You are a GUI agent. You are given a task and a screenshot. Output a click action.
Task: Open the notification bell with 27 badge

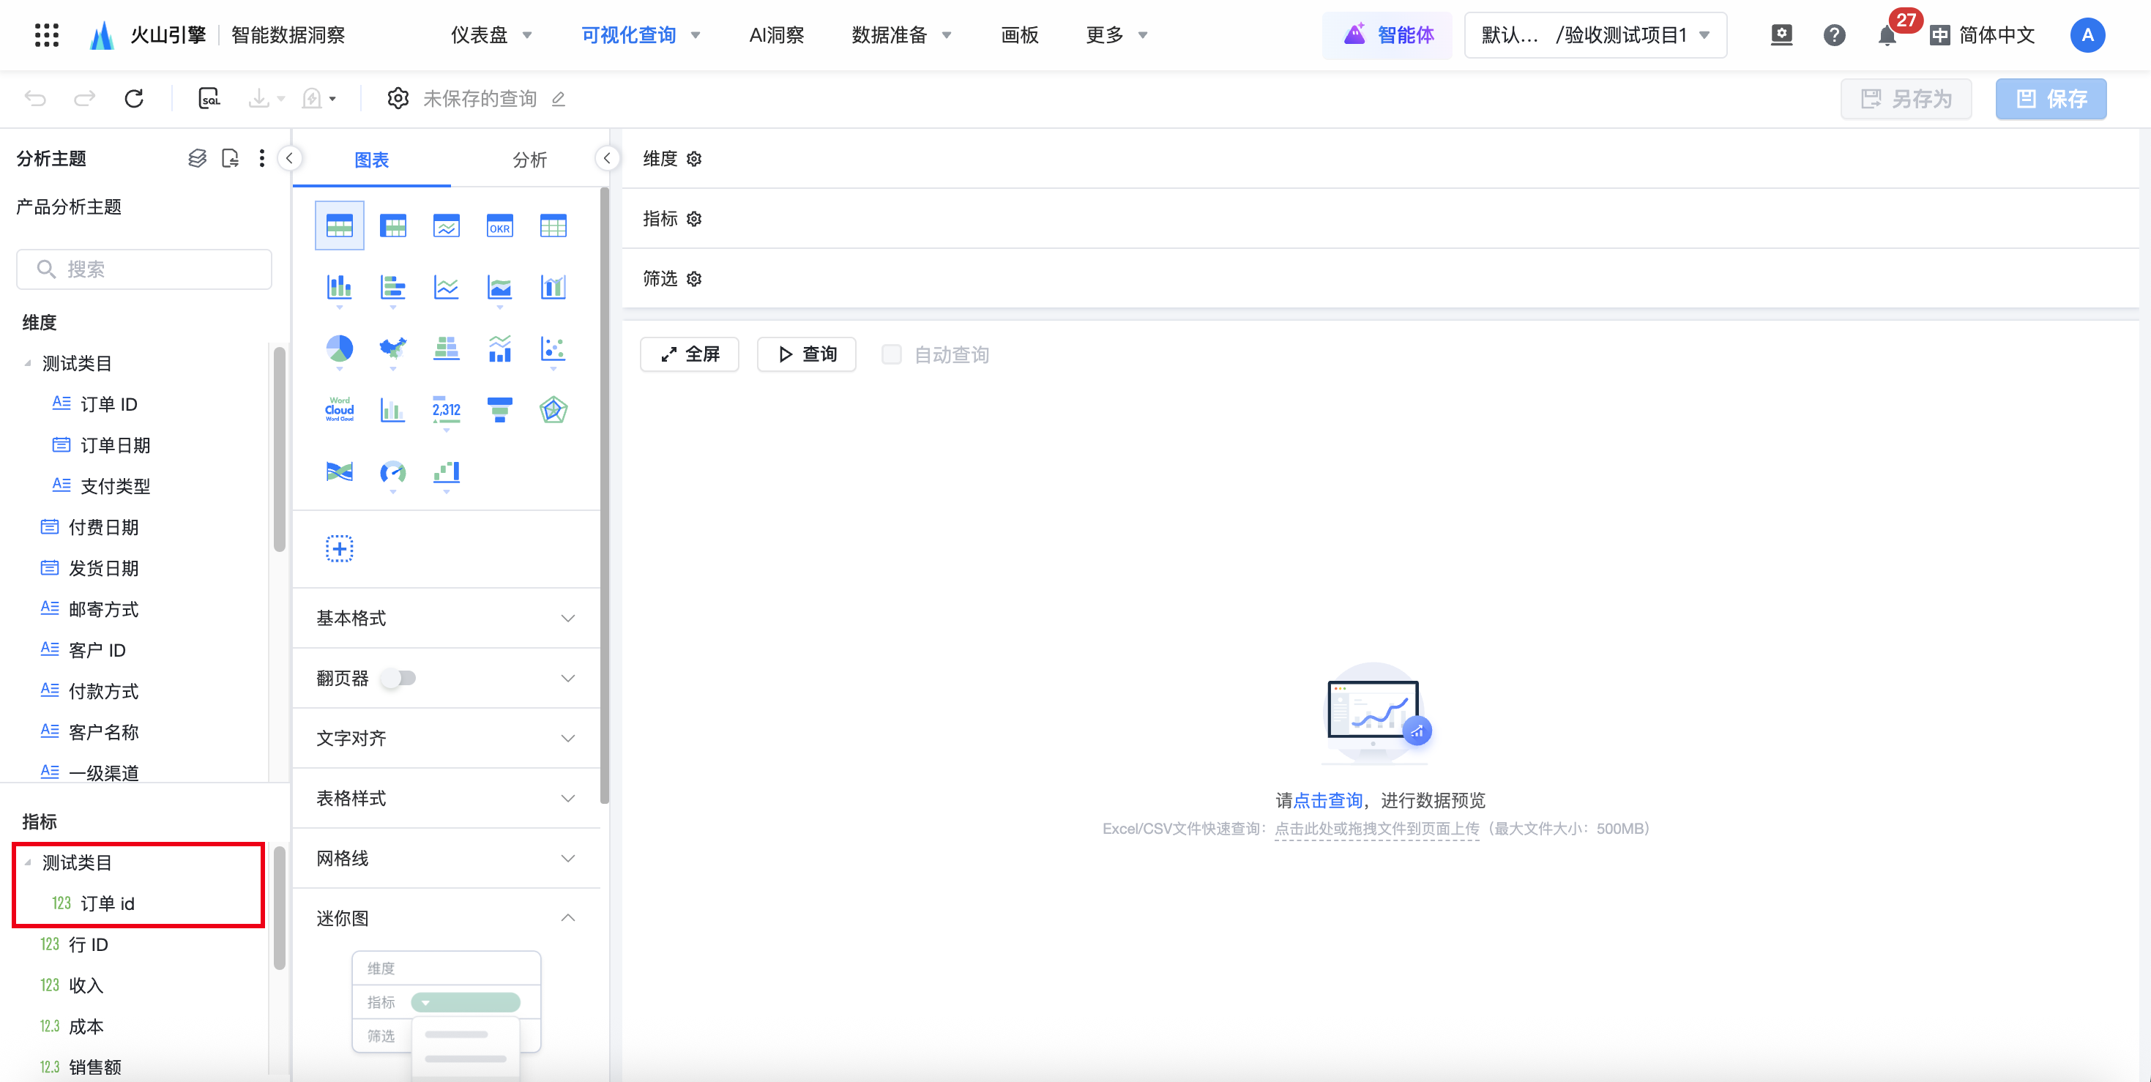point(1886,35)
